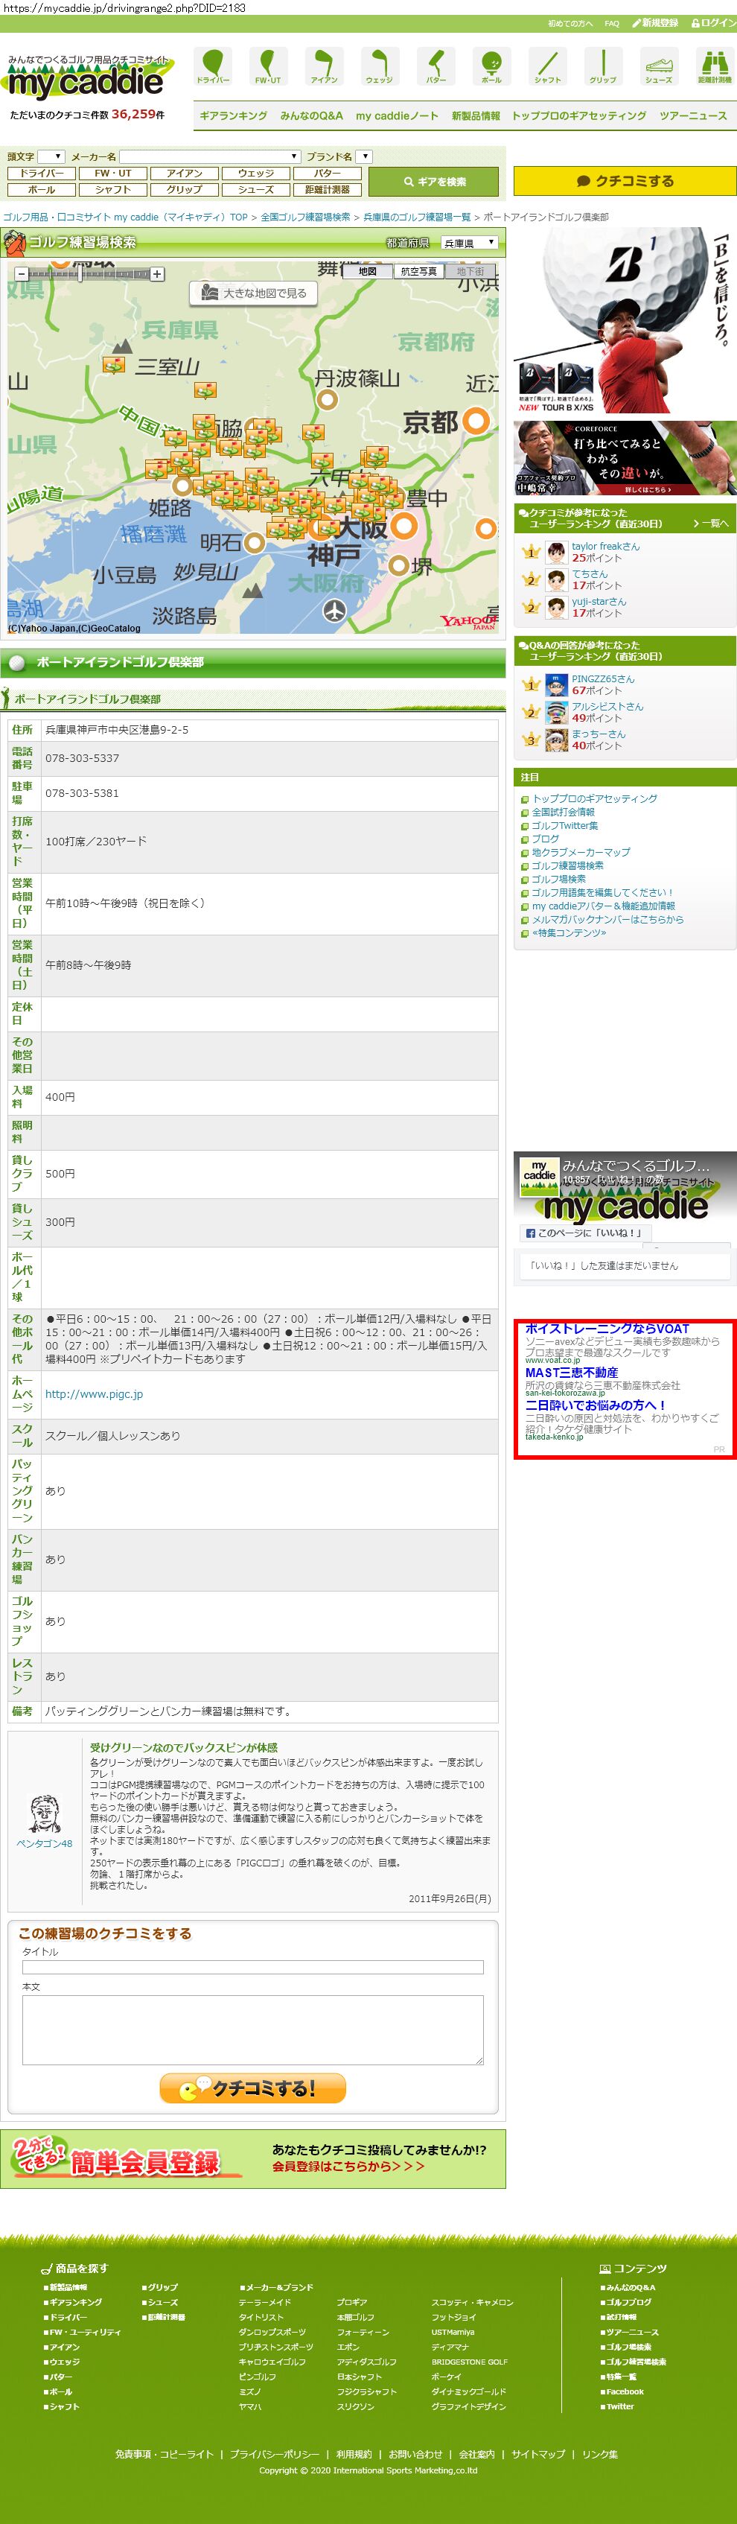
Task: Expand the メーカー名 maker dropdown
Action: click(209, 156)
